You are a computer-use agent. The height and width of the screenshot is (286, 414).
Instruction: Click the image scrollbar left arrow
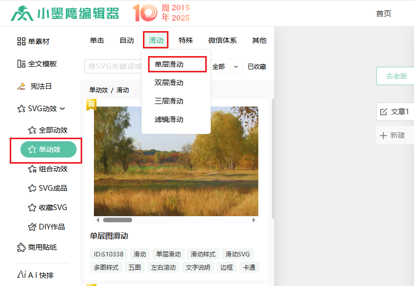pyautogui.click(x=98, y=220)
